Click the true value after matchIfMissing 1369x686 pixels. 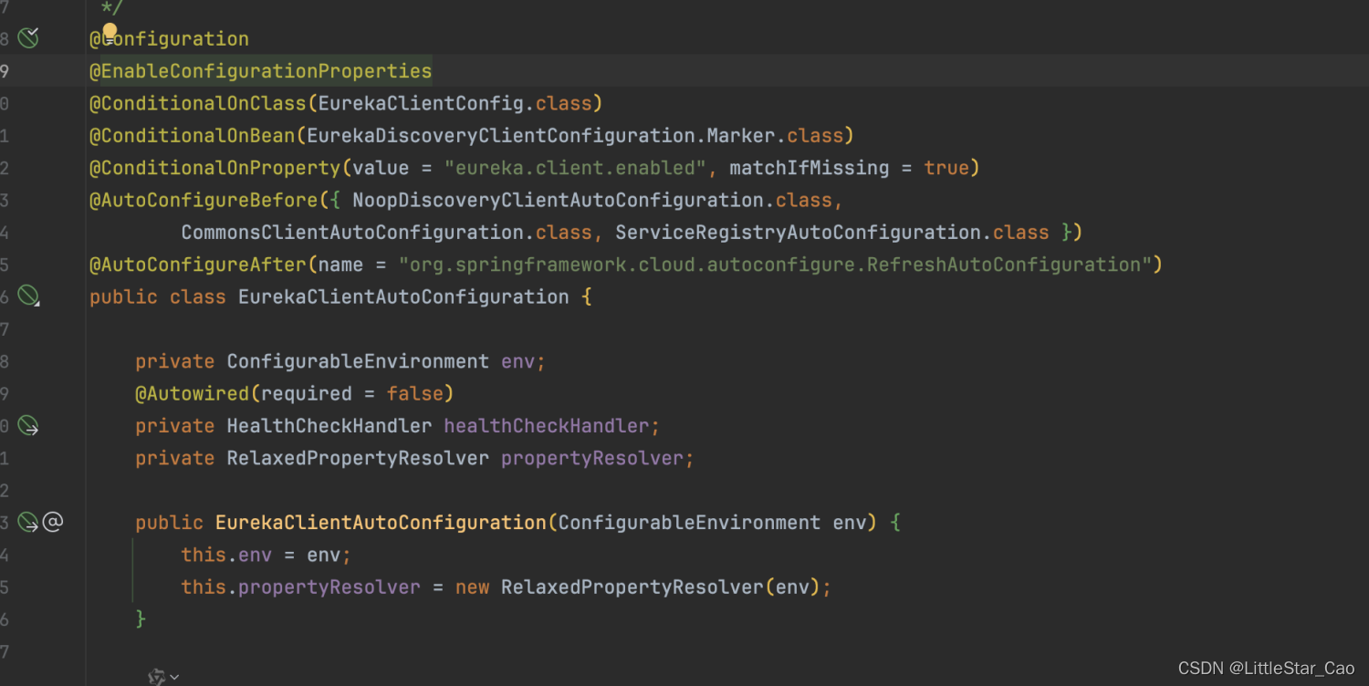946,168
